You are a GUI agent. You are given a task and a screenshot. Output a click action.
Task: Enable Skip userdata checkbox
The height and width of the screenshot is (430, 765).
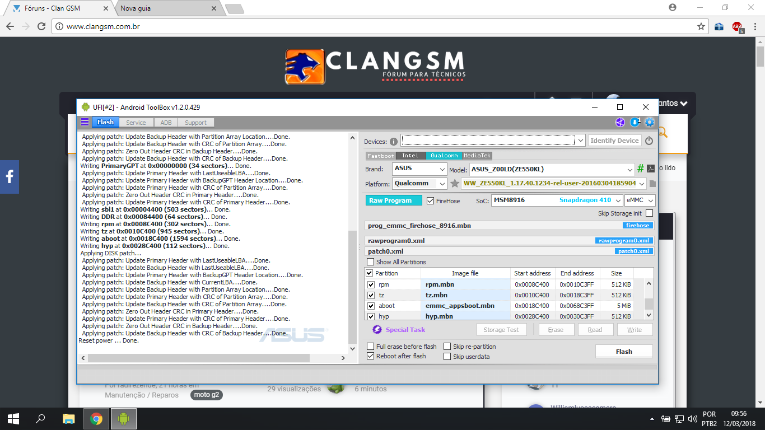click(x=447, y=357)
